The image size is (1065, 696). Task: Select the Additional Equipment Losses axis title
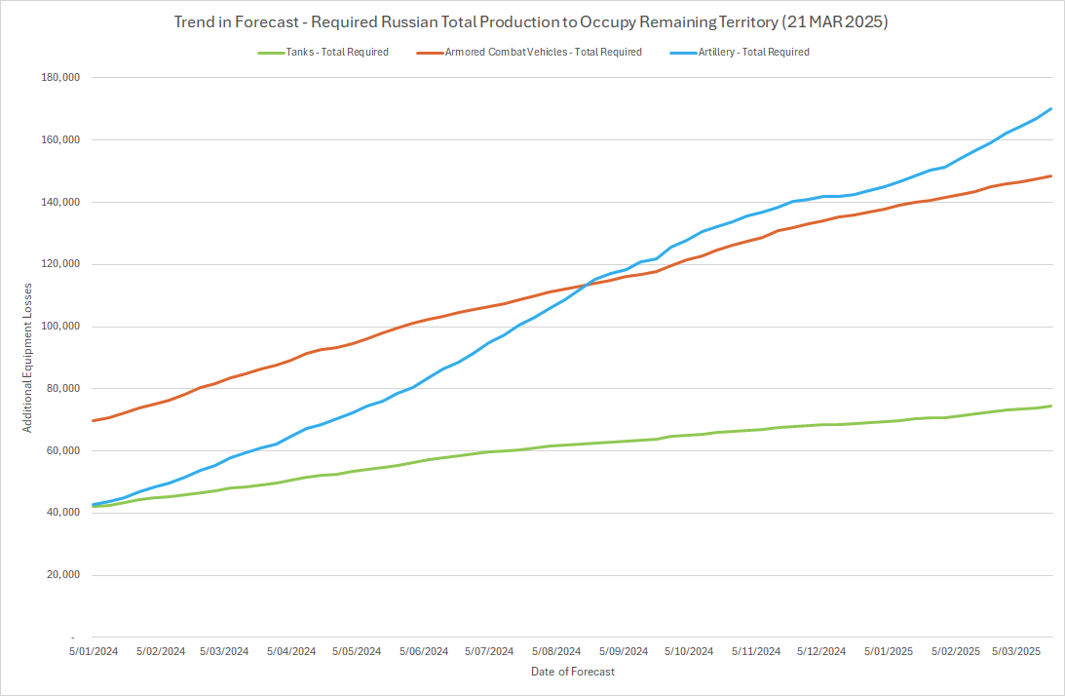[x=28, y=357]
